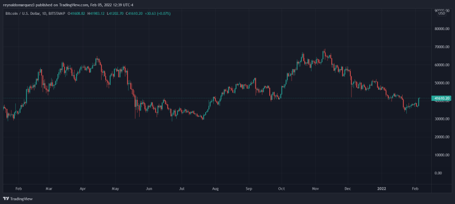Click the Jul label on time axis
This screenshot has width=455, height=204.
[x=181, y=189]
